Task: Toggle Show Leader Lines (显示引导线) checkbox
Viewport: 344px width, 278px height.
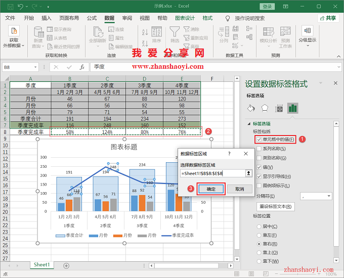Action: tap(259, 176)
